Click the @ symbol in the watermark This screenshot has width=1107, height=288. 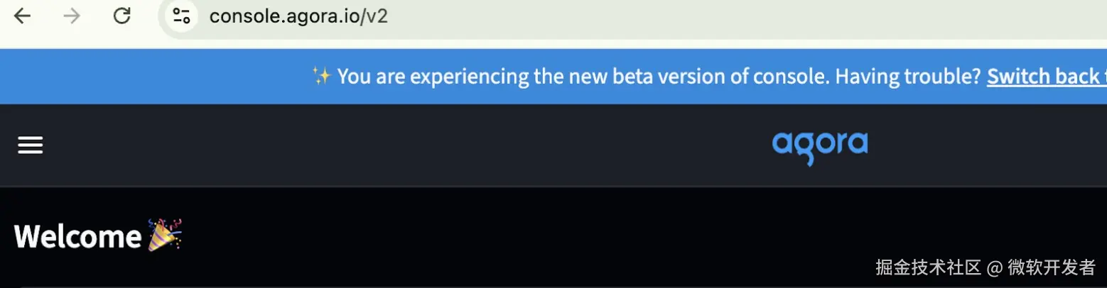pos(995,267)
